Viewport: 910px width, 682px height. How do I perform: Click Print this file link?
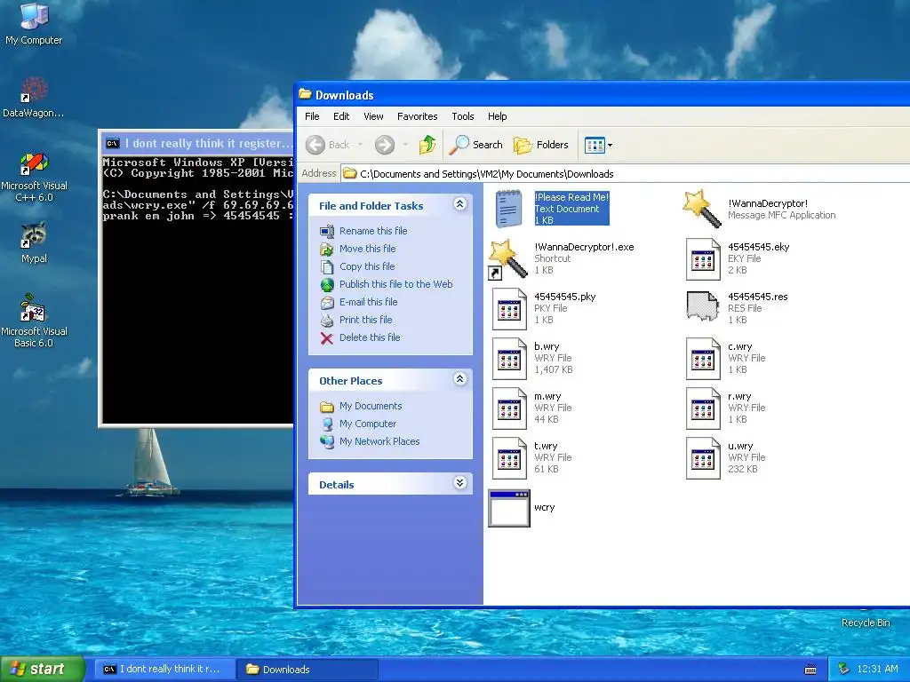tap(365, 320)
